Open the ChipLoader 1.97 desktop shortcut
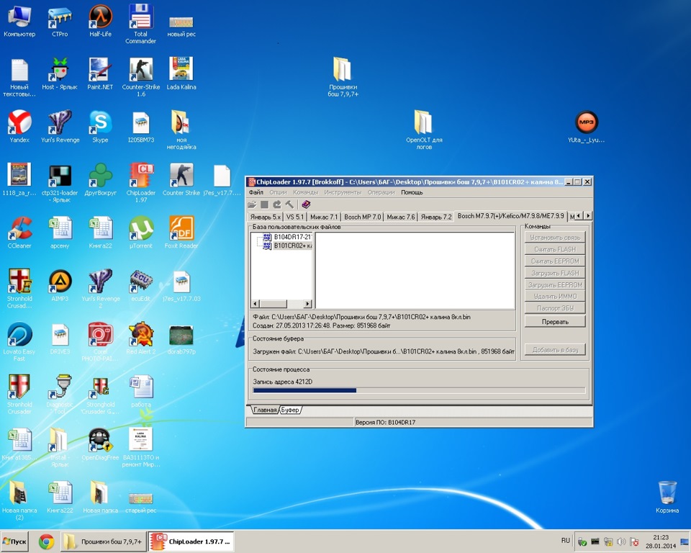Image resolution: width=691 pixels, height=553 pixels. [141, 182]
